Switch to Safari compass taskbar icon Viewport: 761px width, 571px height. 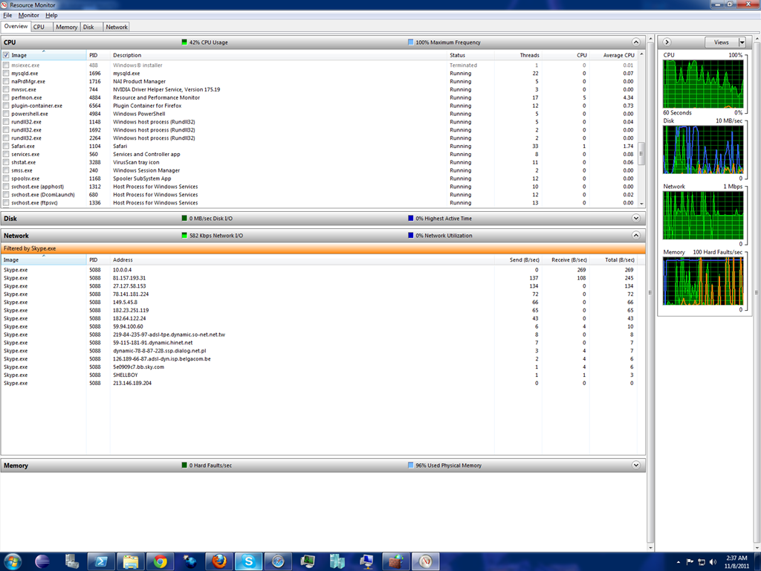coord(278,562)
